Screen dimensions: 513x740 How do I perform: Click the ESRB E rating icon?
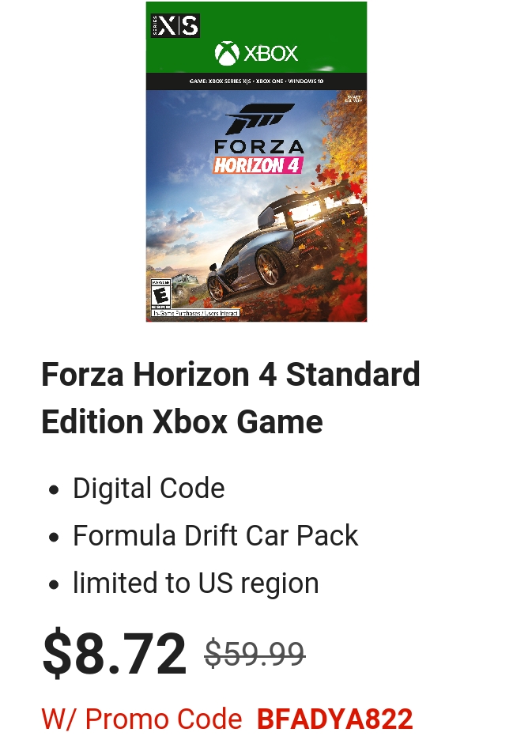pyautogui.click(x=160, y=294)
